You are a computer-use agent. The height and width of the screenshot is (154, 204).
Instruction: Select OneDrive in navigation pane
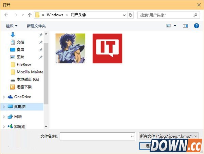[x=19, y=97]
